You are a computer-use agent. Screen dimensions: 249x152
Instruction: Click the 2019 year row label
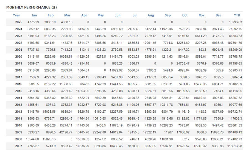pos(19,63)
